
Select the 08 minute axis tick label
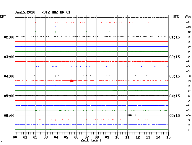pos(97,137)
